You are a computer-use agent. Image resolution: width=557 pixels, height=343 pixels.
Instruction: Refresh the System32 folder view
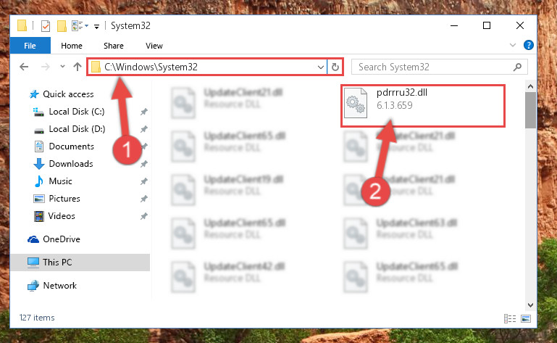tap(335, 67)
